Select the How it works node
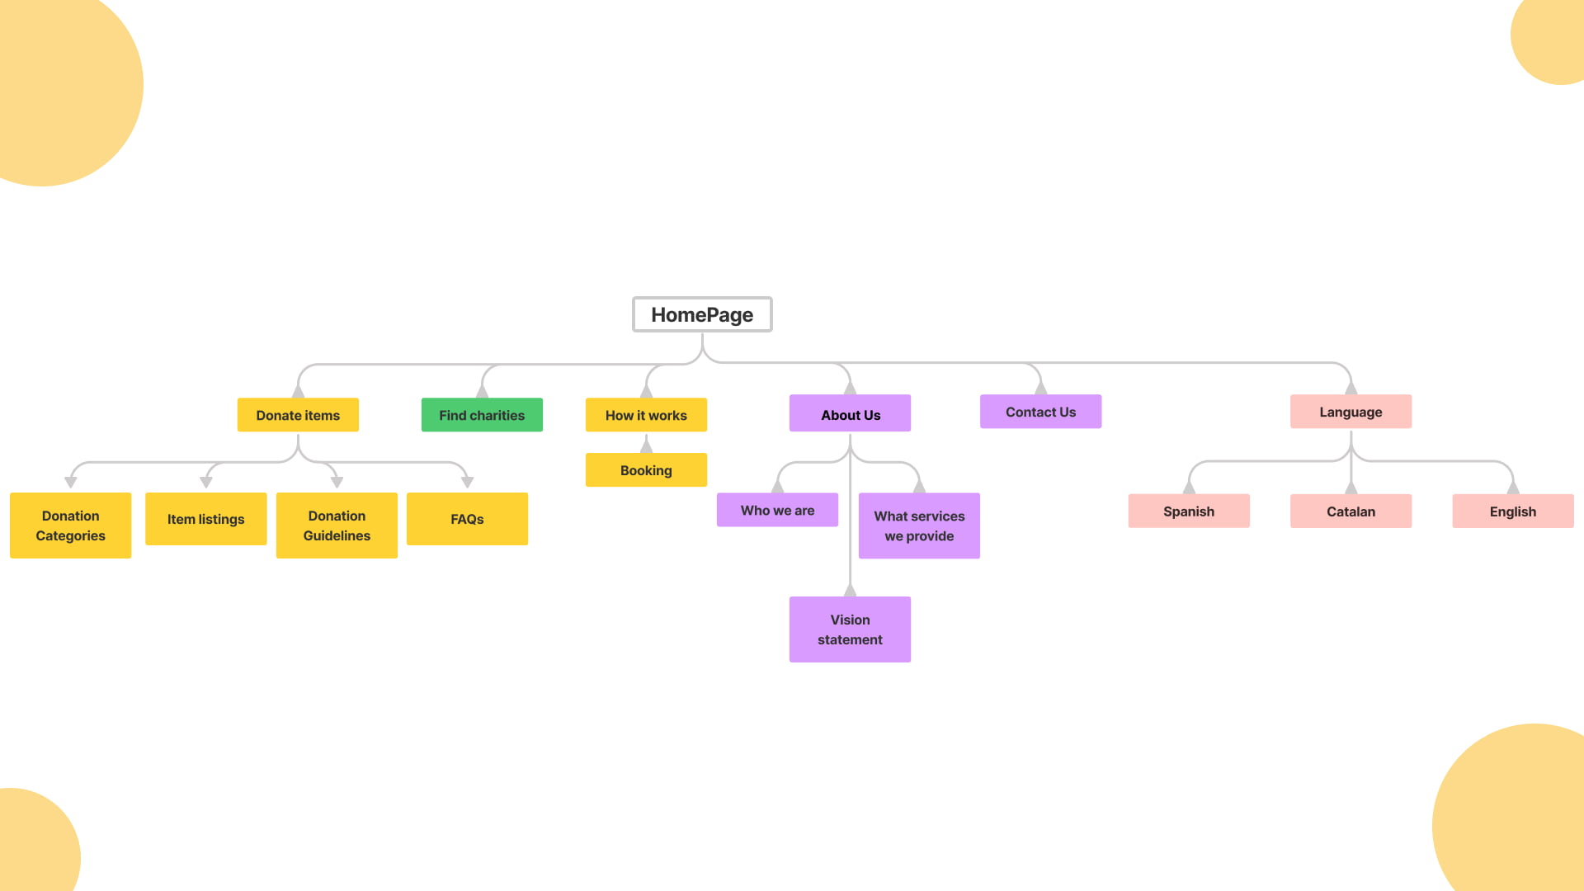The image size is (1584, 891). pyautogui.click(x=646, y=414)
